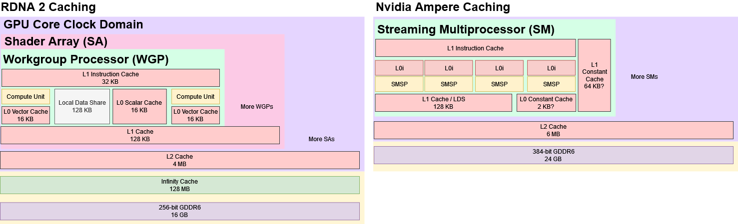
Task: Click the RDNA L1 Cache 128 KB bar
Action: (140, 135)
